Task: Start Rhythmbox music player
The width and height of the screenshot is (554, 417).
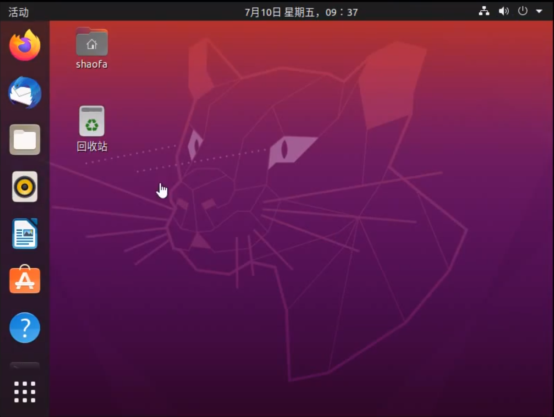Action: pyautogui.click(x=24, y=187)
